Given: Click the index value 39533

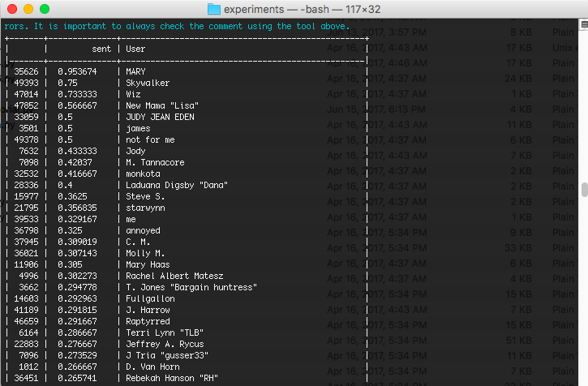Looking at the screenshot, I should 26,219.
